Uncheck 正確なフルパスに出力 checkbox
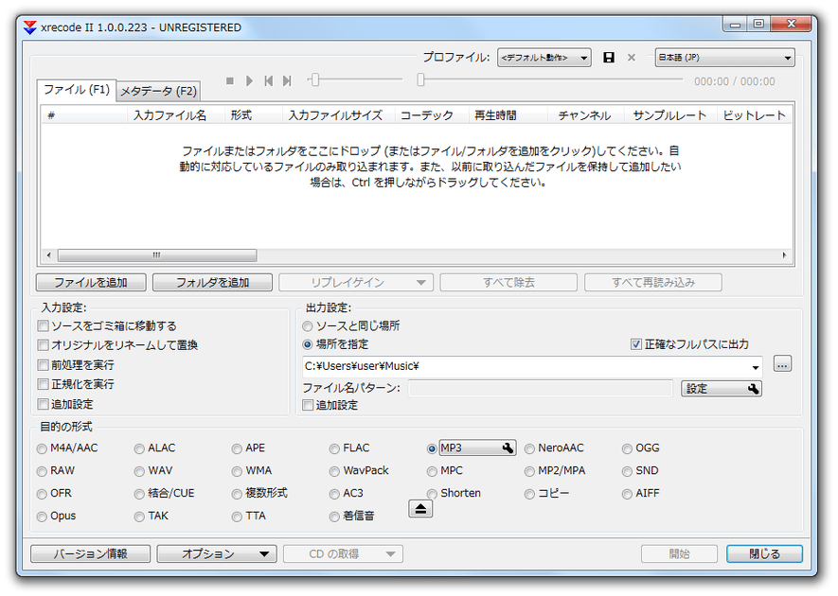 click(636, 344)
